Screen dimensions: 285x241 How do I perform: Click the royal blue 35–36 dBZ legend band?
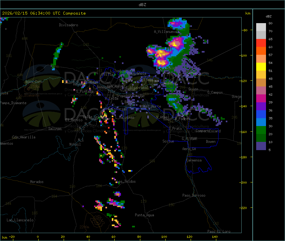point(261,114)
